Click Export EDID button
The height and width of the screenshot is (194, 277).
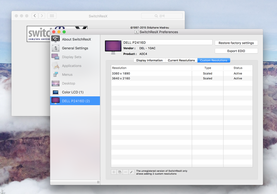(236, 51)
